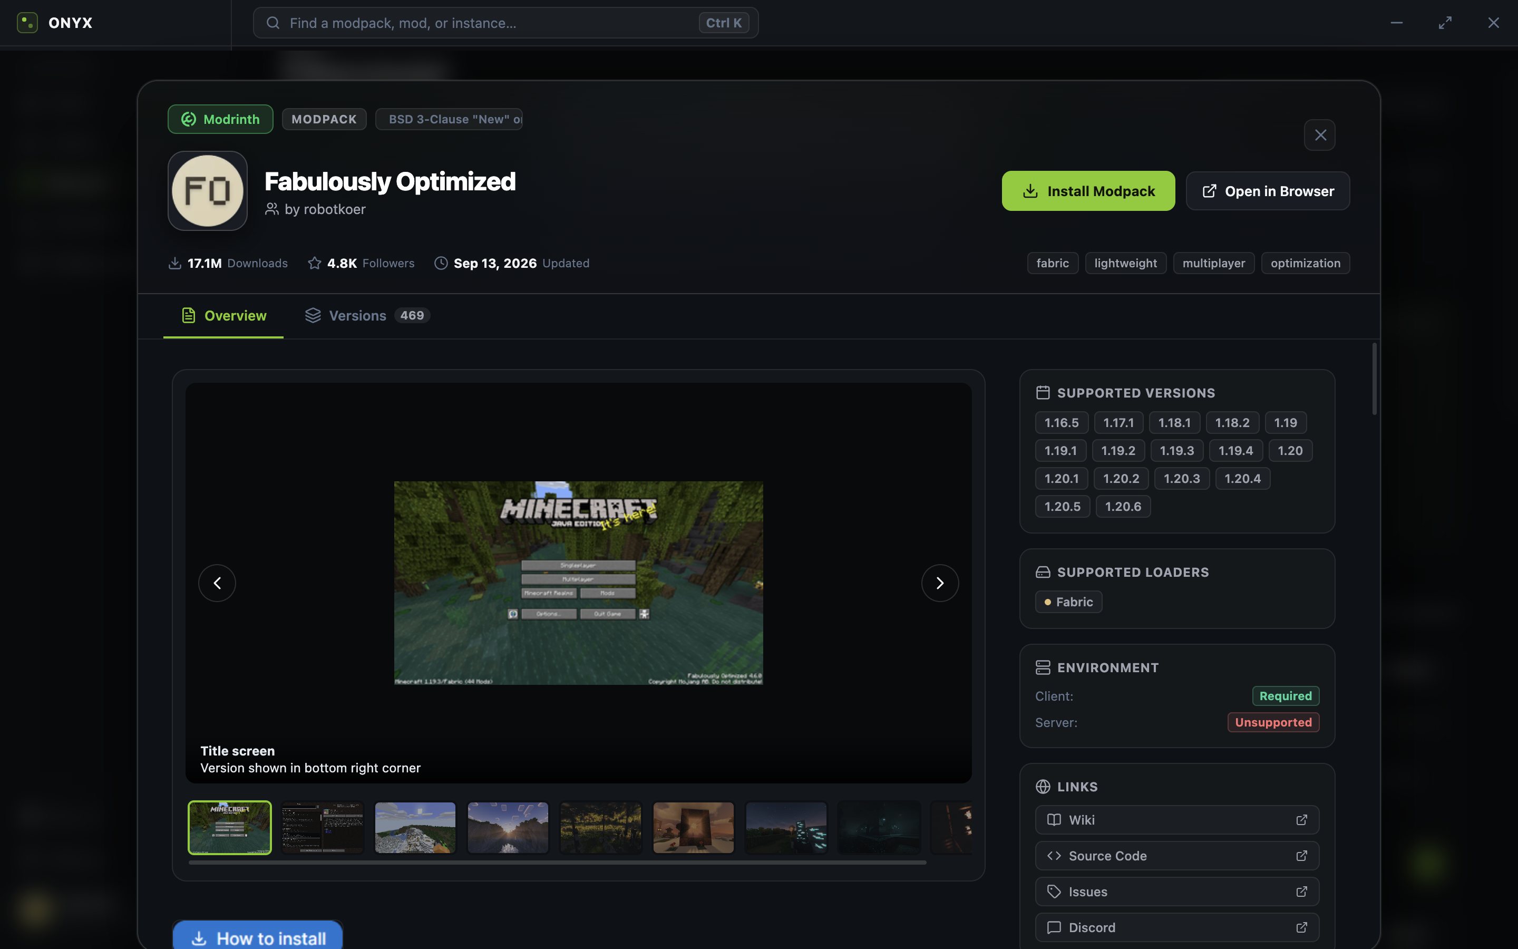Click the Fabric loader chip

point(1068,602)
